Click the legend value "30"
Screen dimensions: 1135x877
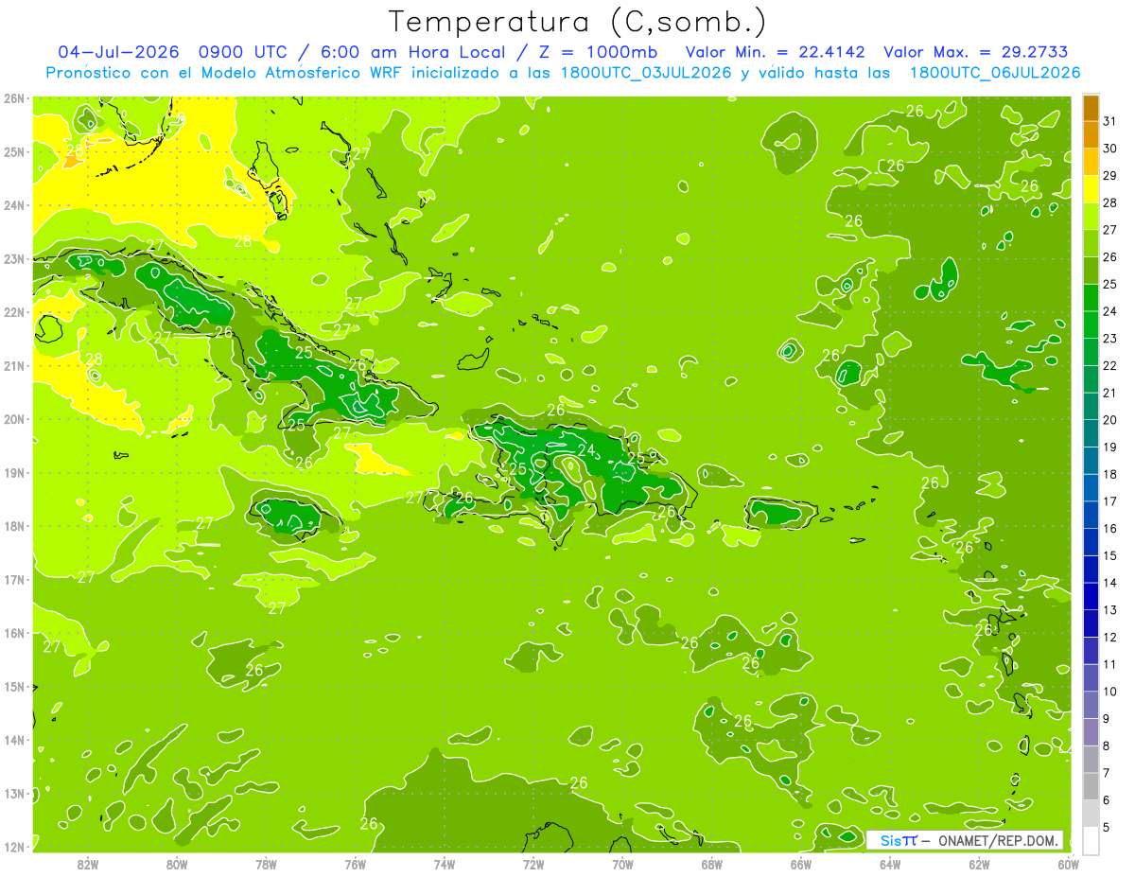click(x=1109, y=149)
